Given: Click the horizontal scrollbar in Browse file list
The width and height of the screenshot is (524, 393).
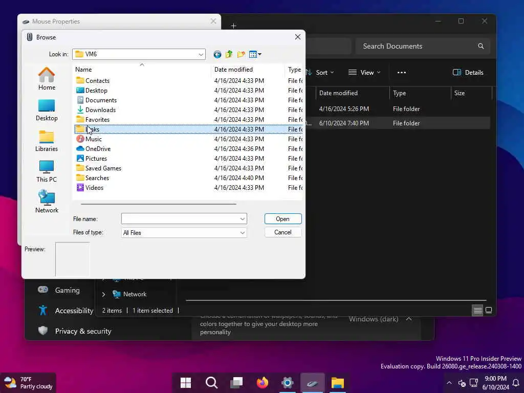Looking at the screenshot, I should (x=159, y=204).
